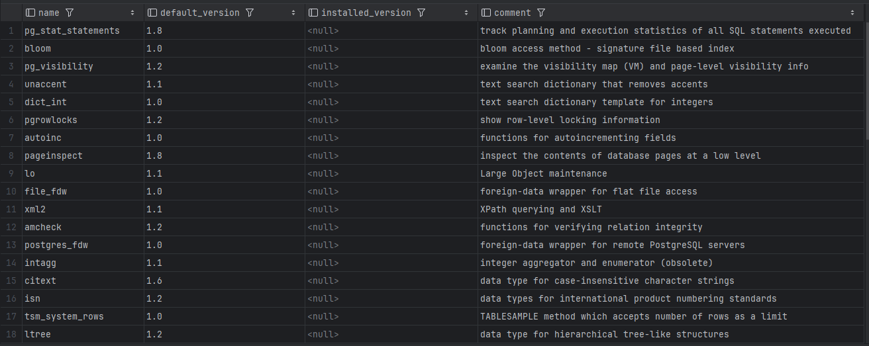This screenshot has height=346, width=869.
Task: Click the column icon beside name header
Action: coord(30,13)
